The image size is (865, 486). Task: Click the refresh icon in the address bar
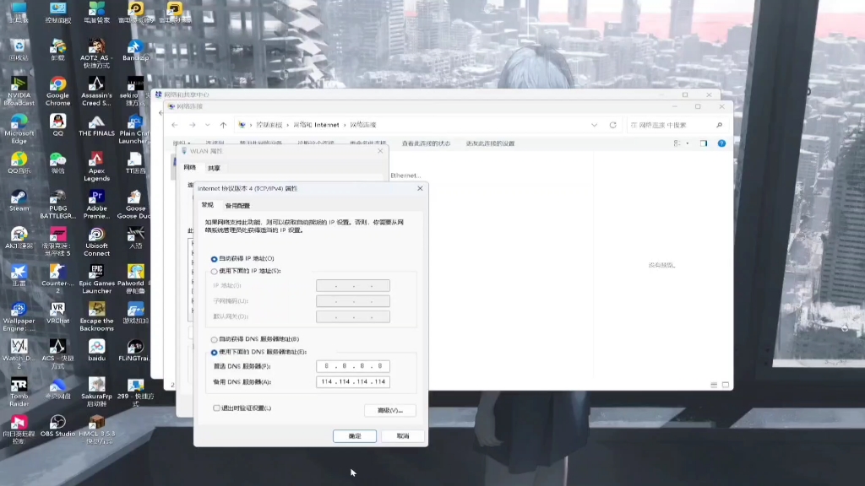click(613, 125)
